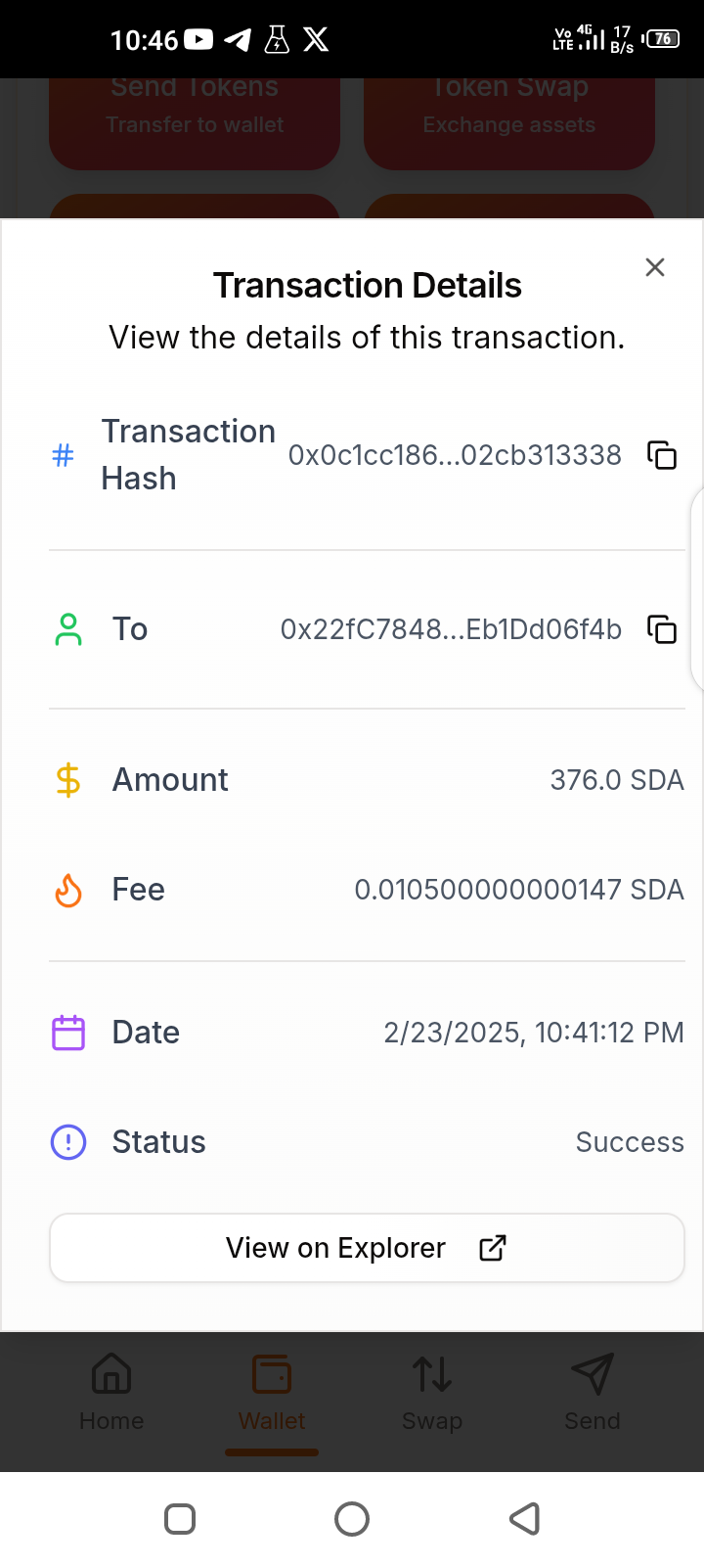
Task: Copy the transaction hash
Action: click(662, 455)
